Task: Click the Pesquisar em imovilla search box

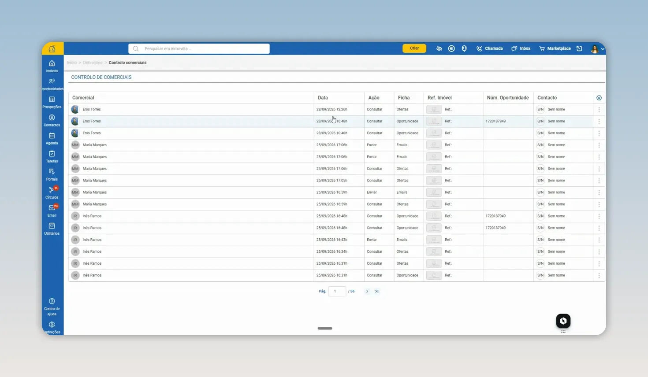Action: coord(199,48)
